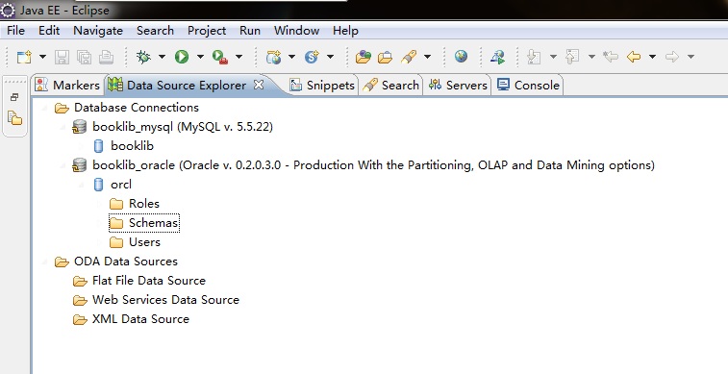728x374 pixels.
Task: Click the green Run button icon
Action: [x=182, y=57]
